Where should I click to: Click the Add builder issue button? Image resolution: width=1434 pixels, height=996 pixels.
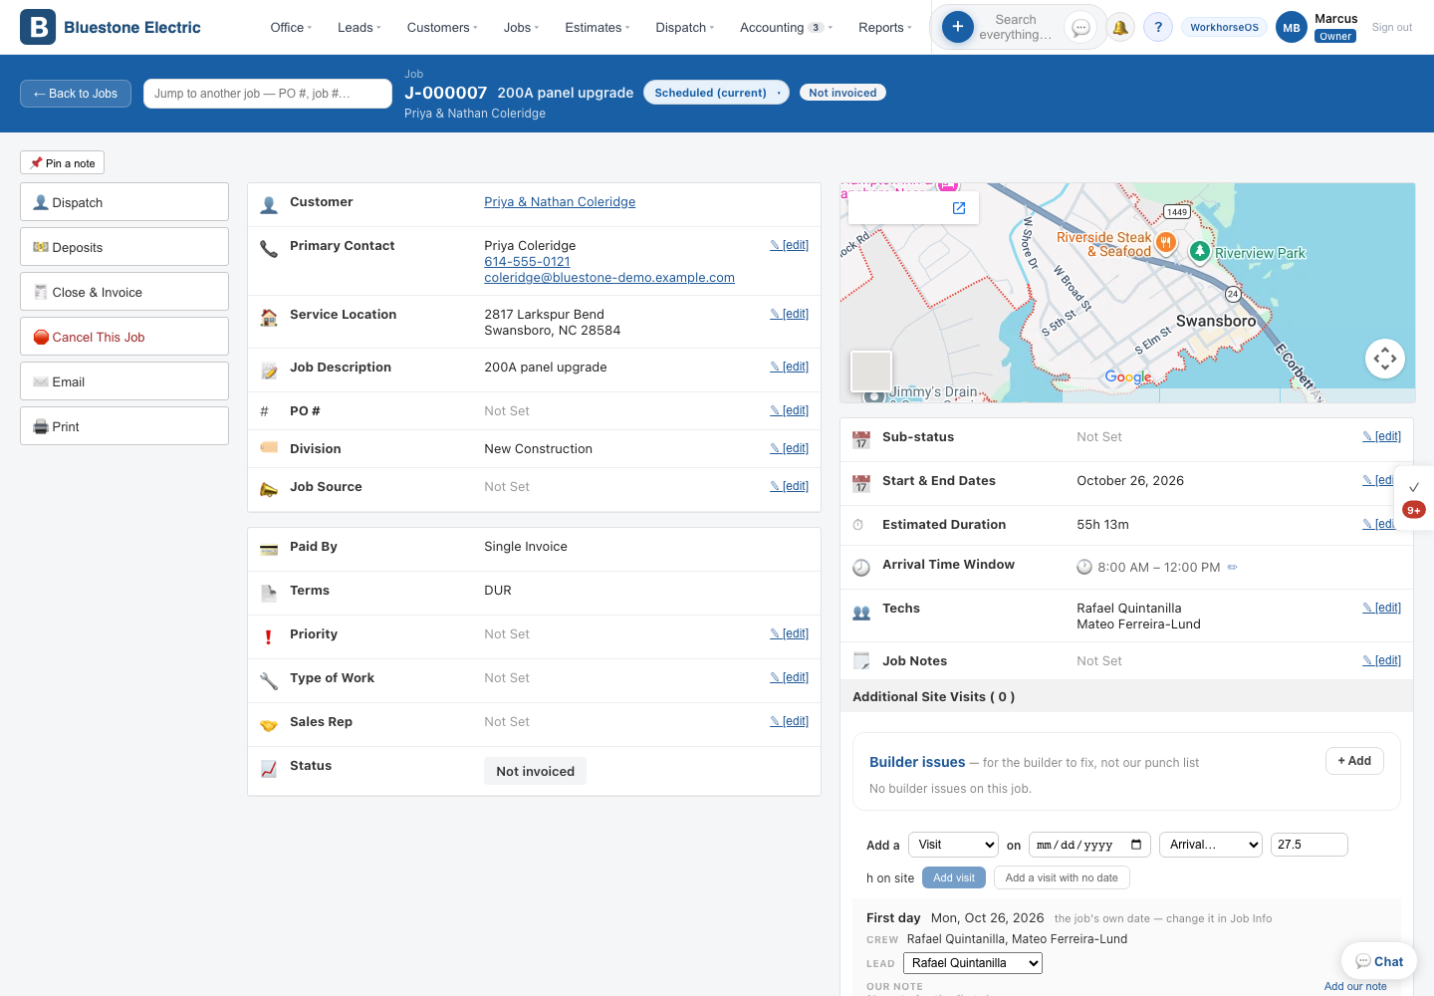pyautogui.click(x=1354, y=761)
